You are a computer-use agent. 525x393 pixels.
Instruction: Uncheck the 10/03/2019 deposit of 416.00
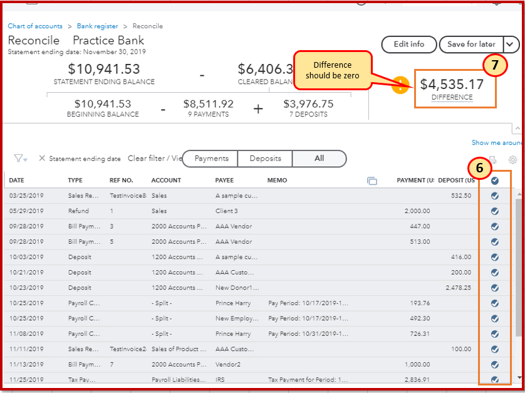pyautogui.click(x=495, y=258)
